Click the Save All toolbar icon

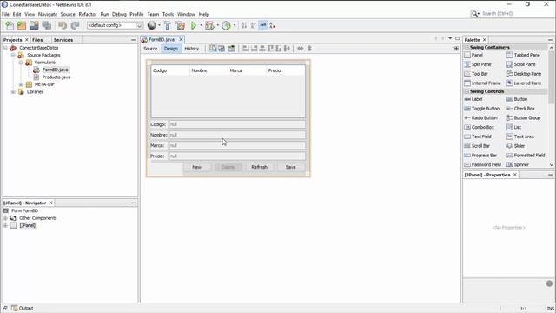tap(46, 25)
